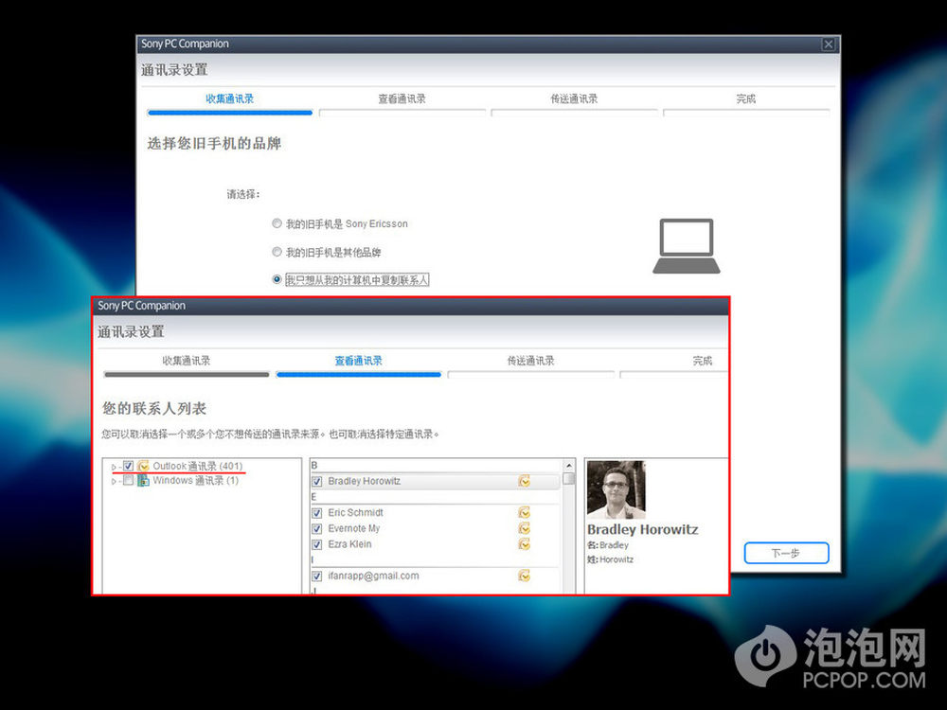The image size is (947, 710).
Task: Click Outlook source icon beside Evernote My
Action: click(525, 528)
